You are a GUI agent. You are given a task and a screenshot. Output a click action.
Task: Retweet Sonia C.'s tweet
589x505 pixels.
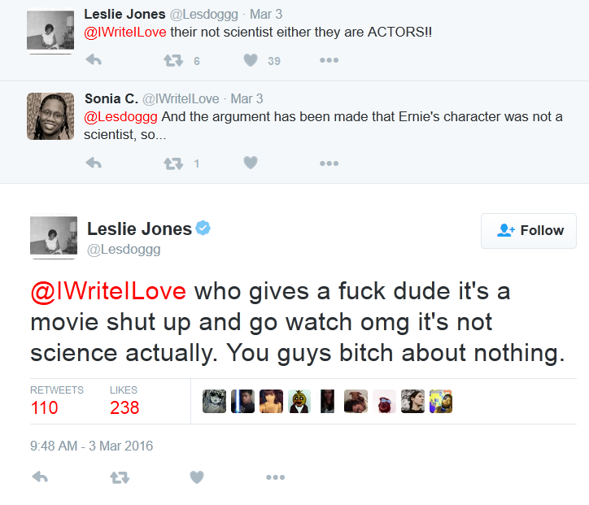tap(172, 163)
